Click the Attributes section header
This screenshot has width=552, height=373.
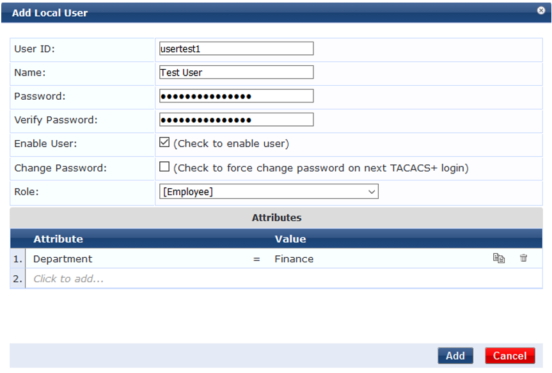click(276, 218)
